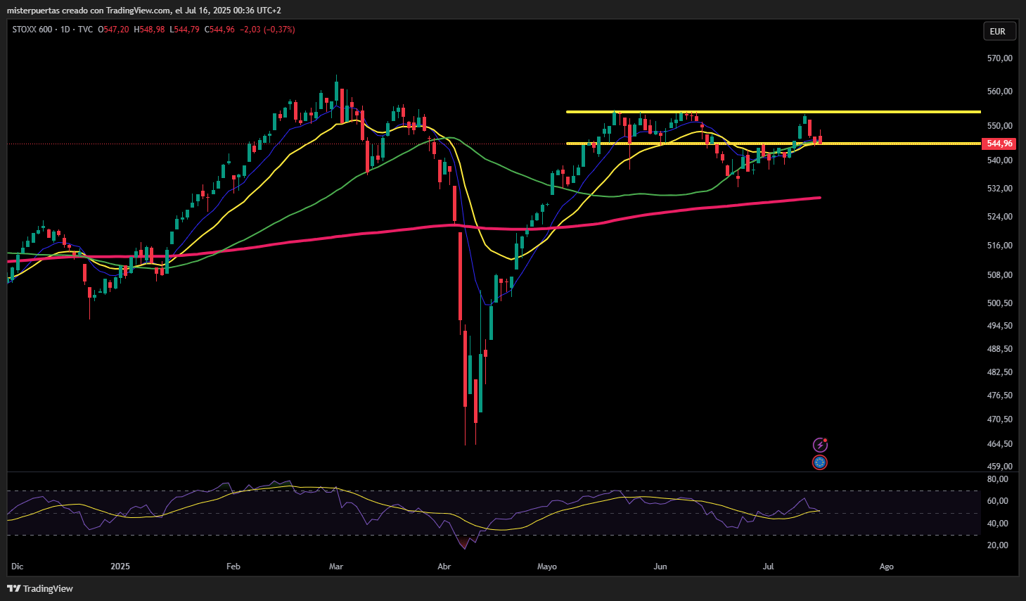Click the high value H548,98
The image size is (1026, 601).
149,30
